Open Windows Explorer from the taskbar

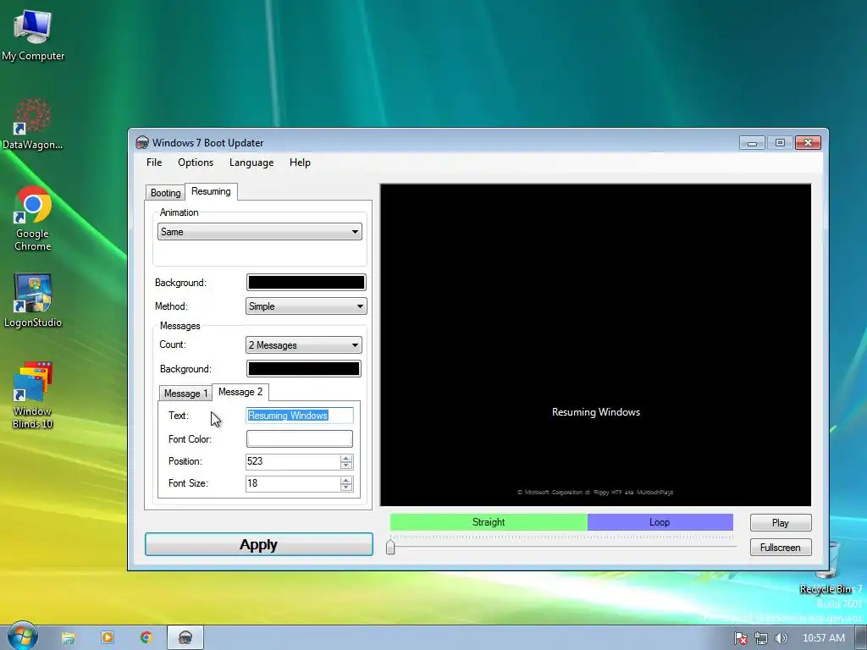pyautogui.click(x=68, y=638)
